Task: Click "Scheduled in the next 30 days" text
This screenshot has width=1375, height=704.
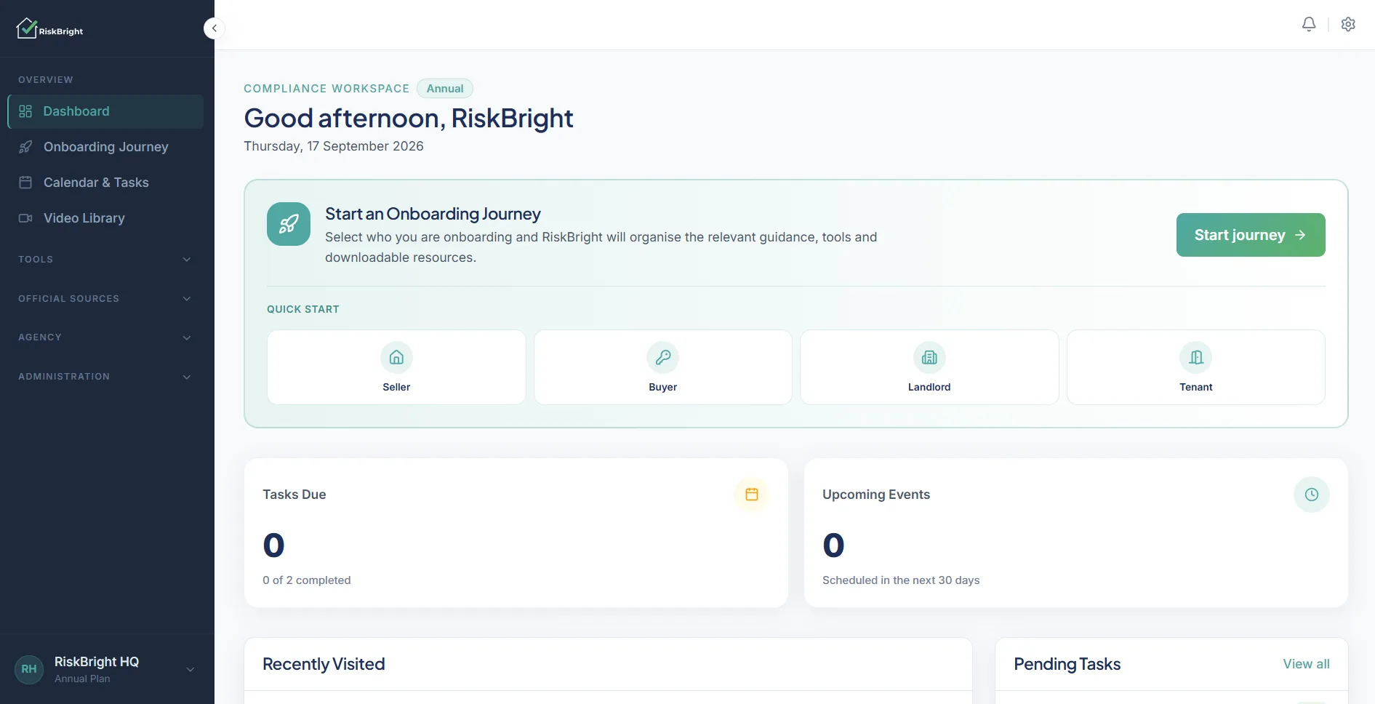Action: click(x=901, y=580)
